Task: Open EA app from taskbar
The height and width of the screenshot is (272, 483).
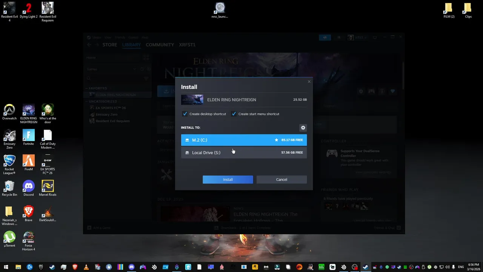Action: (299, 267)
